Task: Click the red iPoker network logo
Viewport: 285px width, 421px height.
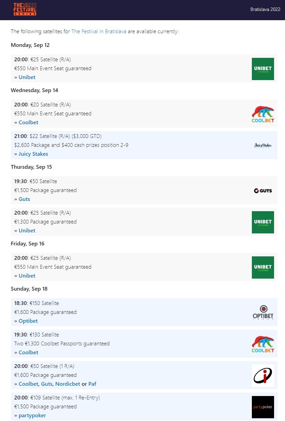Action: point(263,375)
